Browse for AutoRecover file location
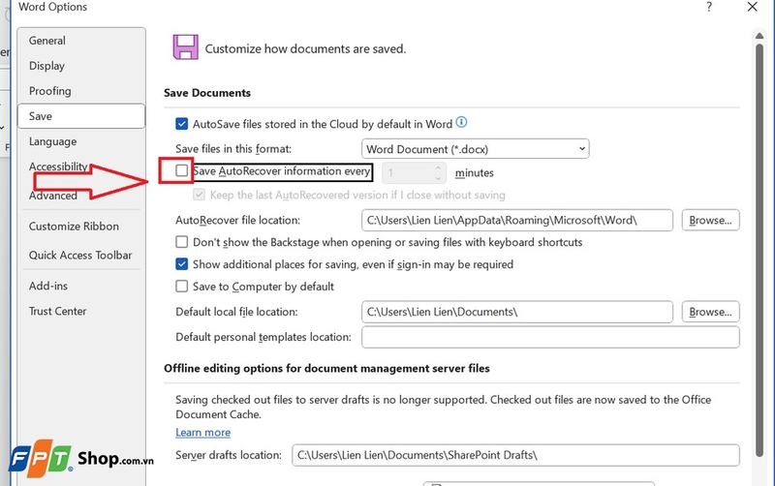This screenshot has width=775, height=486. point(710,221)
